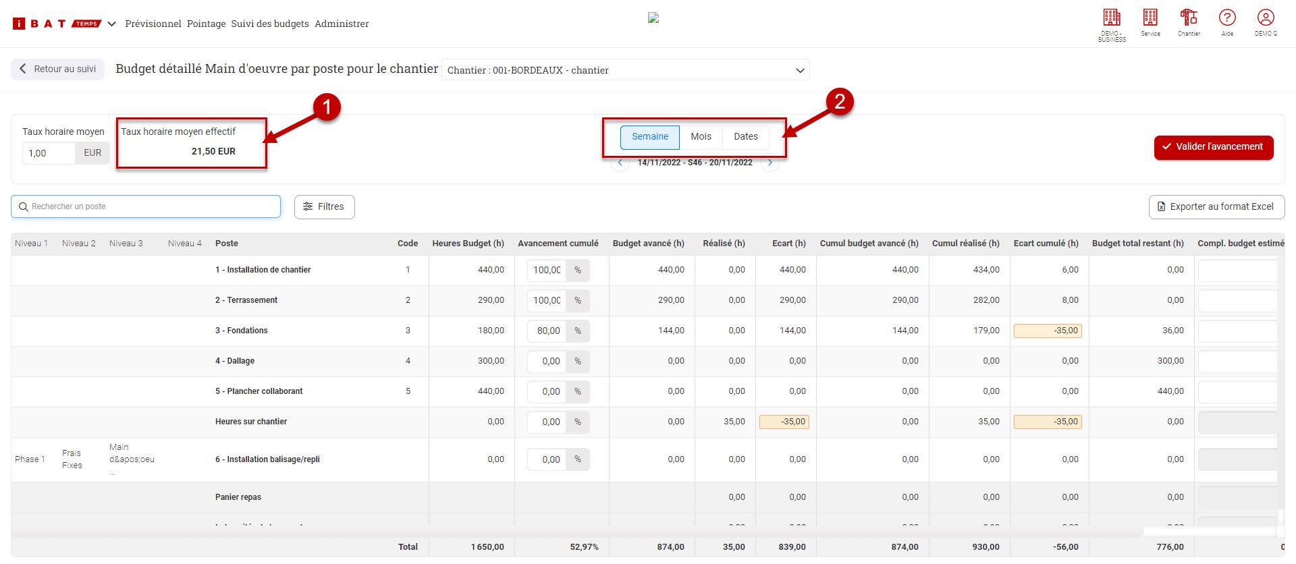Image resolution: width=1296 pixels, height=564 pixels.
Task: Switch period view to Dates
Action: coord(745,137)
